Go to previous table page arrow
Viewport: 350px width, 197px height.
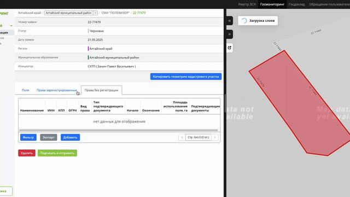pyautogui.click(x=182, y=137)
